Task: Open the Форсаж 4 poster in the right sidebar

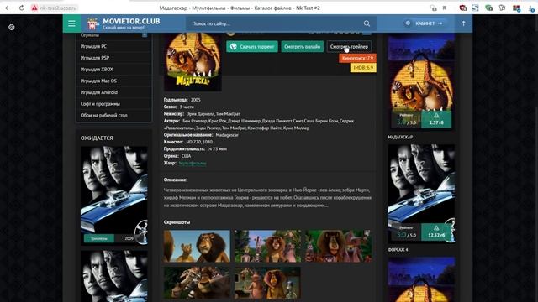Action: tap(421, 194)
